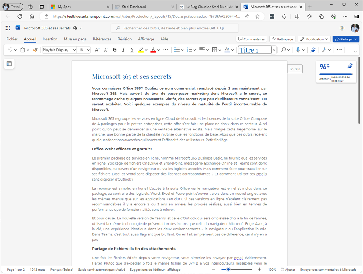The image size is (363, 274).
Task: Toggle bold formatting (G)
Action: coord(114,50)
